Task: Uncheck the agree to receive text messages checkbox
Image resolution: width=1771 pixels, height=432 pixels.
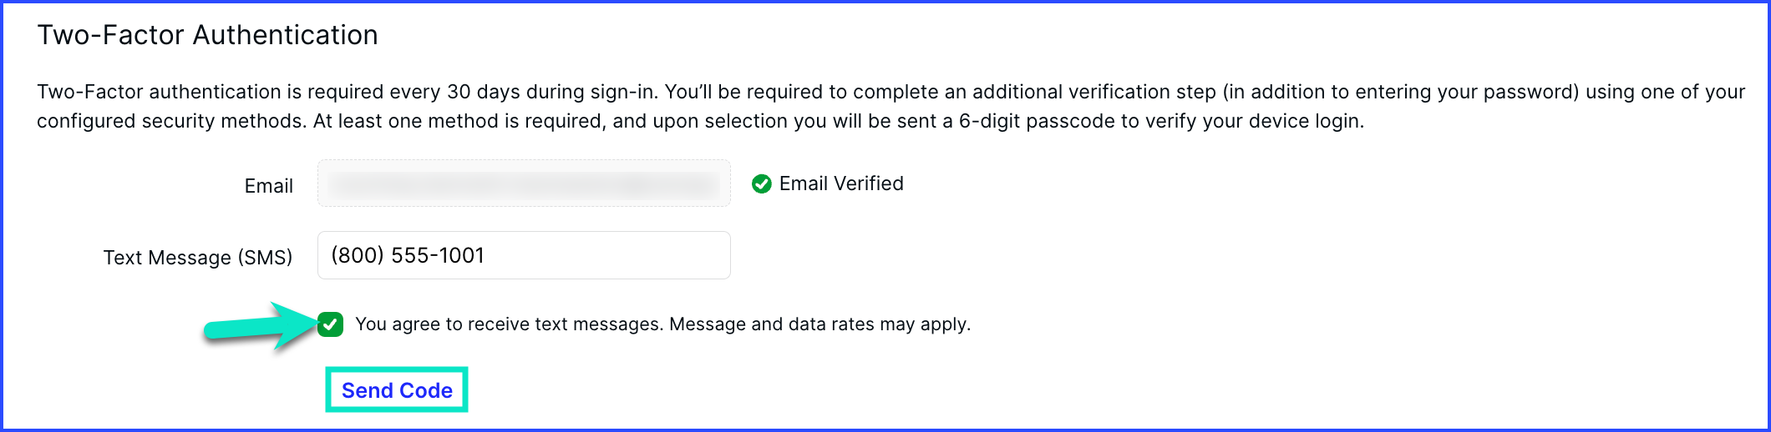Action: pyautogui.click(x=331, y=324)
